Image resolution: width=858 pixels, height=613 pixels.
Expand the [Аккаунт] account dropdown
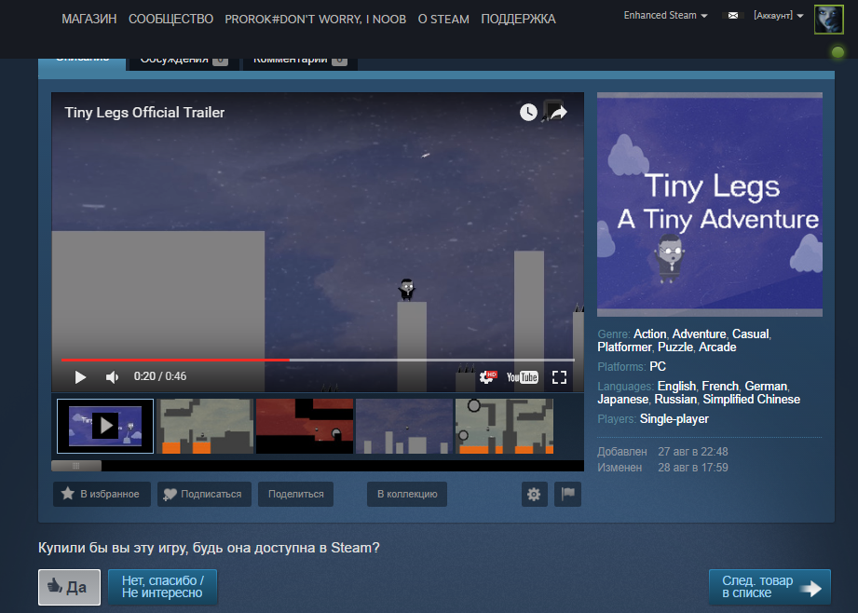[778, 15]
